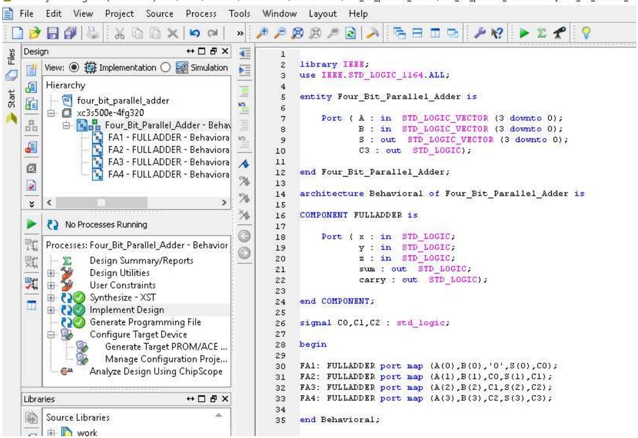Viewport: 638px width, 438px height.
Task: Click the blue flag bookmark icon beside editor
Action: coord(244,163)
